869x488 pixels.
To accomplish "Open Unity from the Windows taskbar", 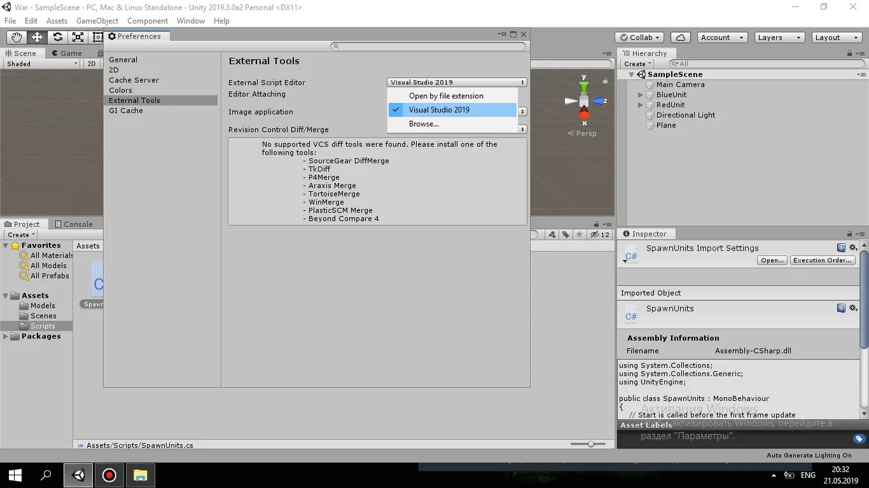I will point(78,475).
